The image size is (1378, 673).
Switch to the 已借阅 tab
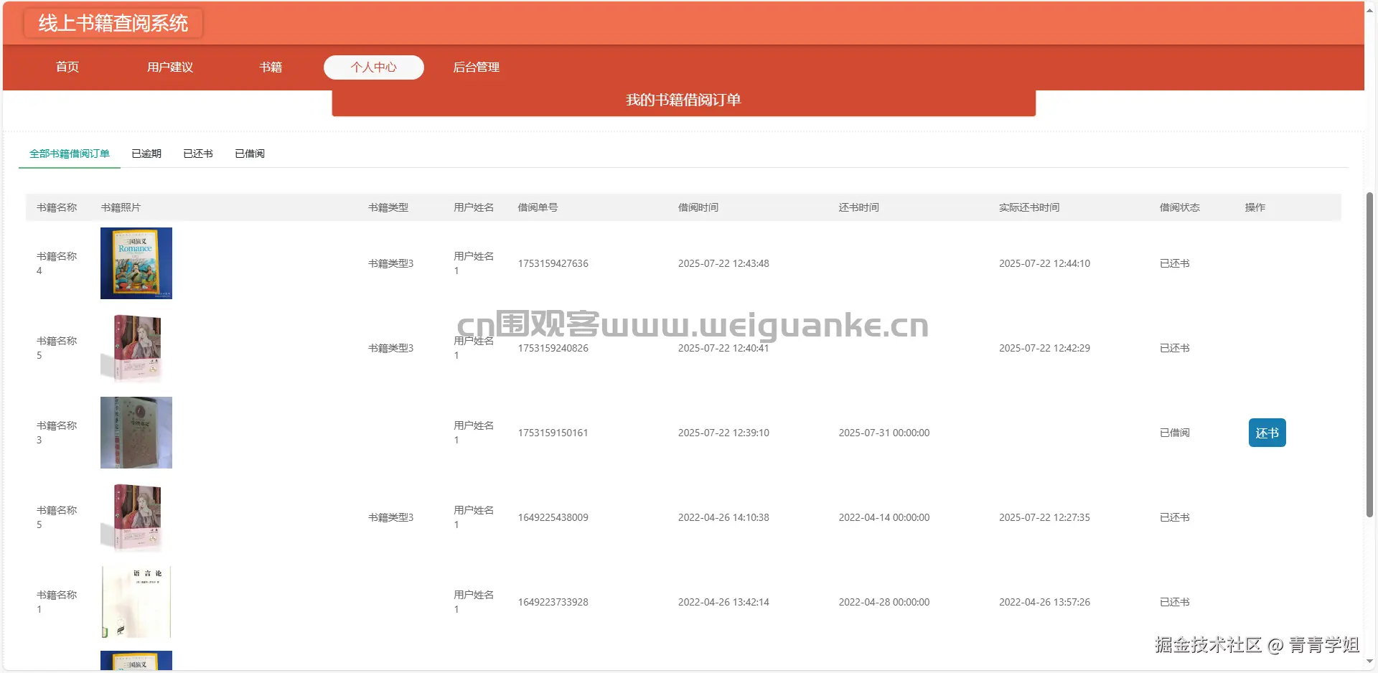[x=250, y=154]
